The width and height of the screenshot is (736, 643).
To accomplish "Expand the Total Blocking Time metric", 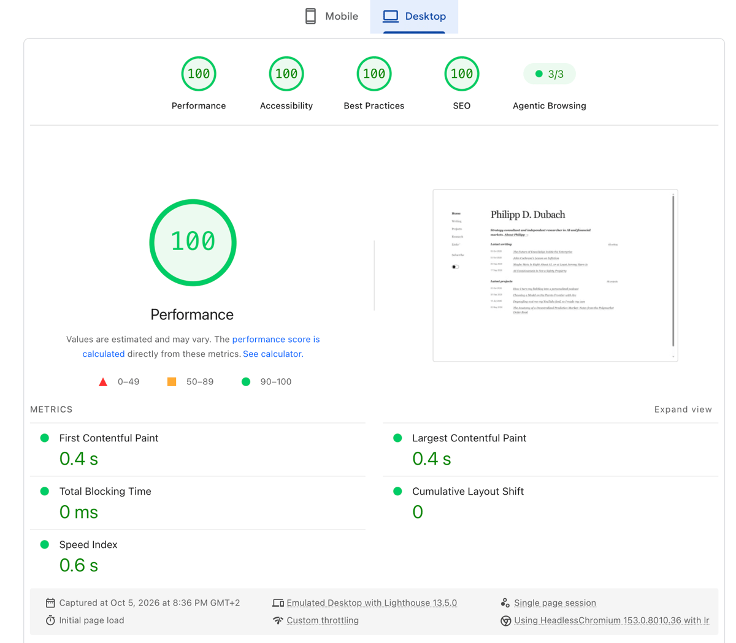I will pyautogui.click(x=197, y=503).
